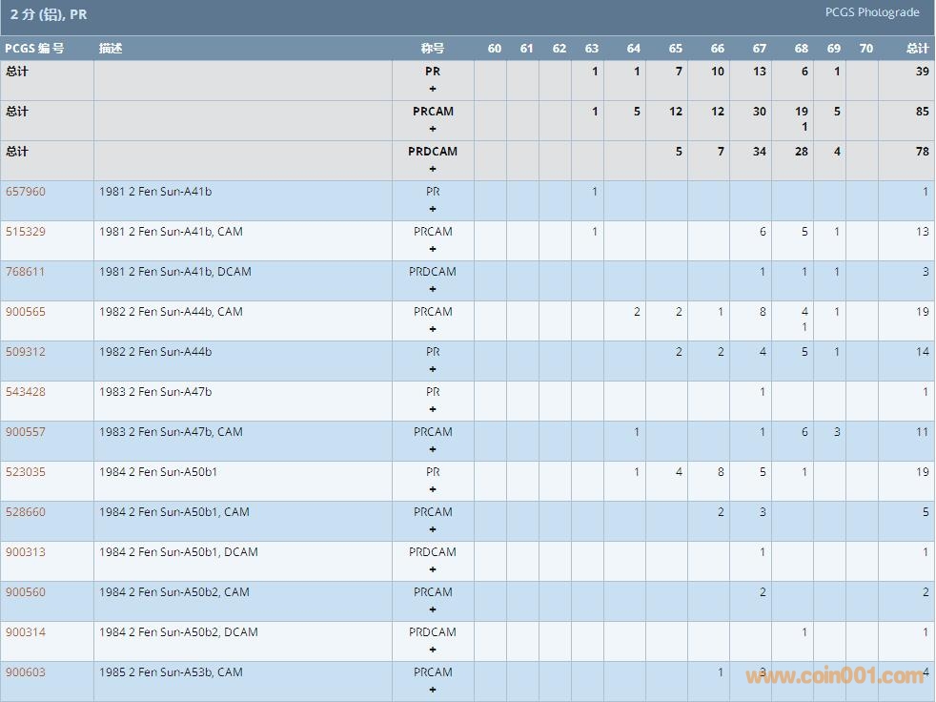
Task: Open PCGS Photograde link
Action: point(872,12)
